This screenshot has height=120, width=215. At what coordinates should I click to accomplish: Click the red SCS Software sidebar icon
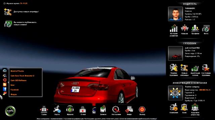point(5,80)
